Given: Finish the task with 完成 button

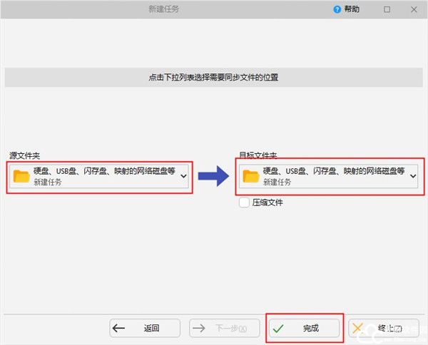Looking at the screenshot, I should point(304,328).
